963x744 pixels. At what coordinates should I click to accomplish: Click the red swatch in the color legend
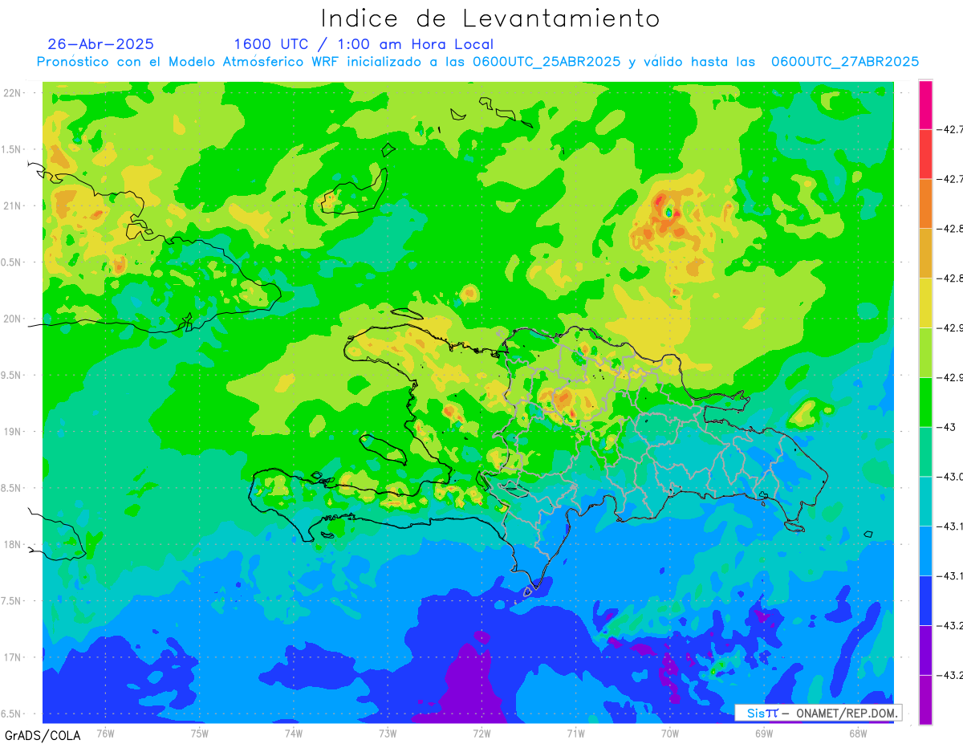925,154
